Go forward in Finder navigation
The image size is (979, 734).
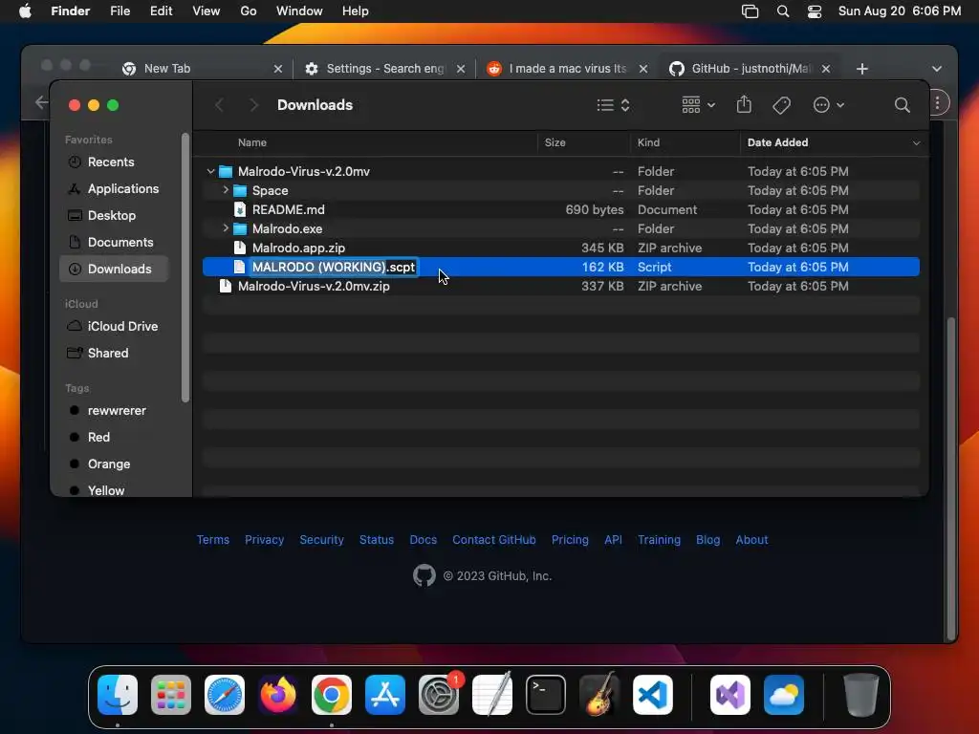pos(252,105)
